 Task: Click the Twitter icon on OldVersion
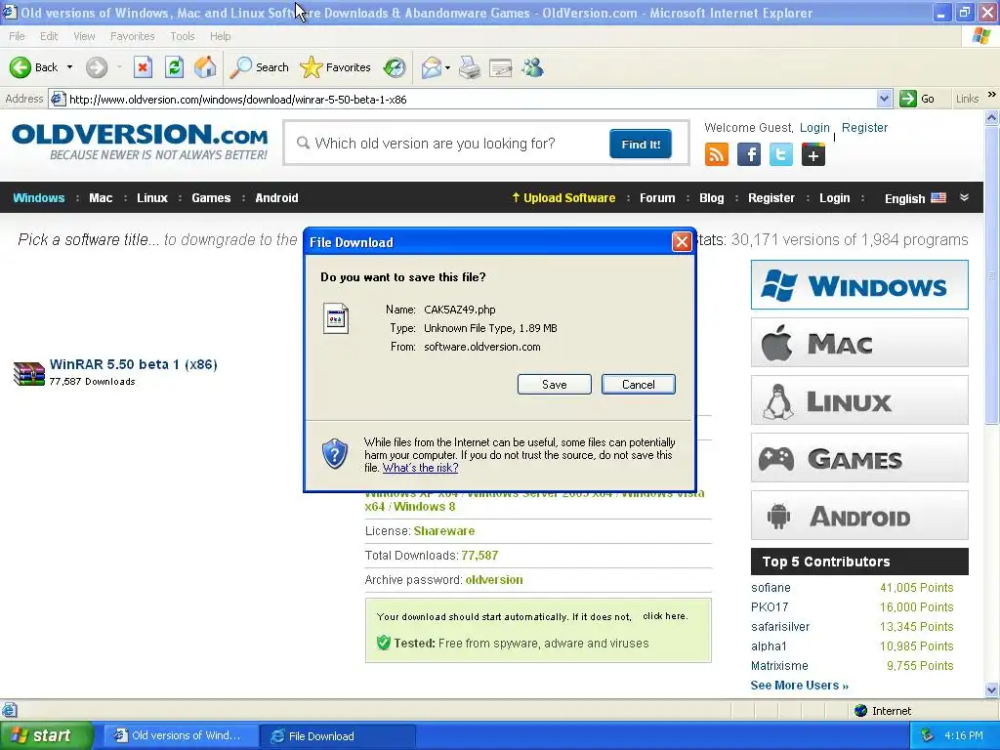pyautogui.click(x=780, y=154)
